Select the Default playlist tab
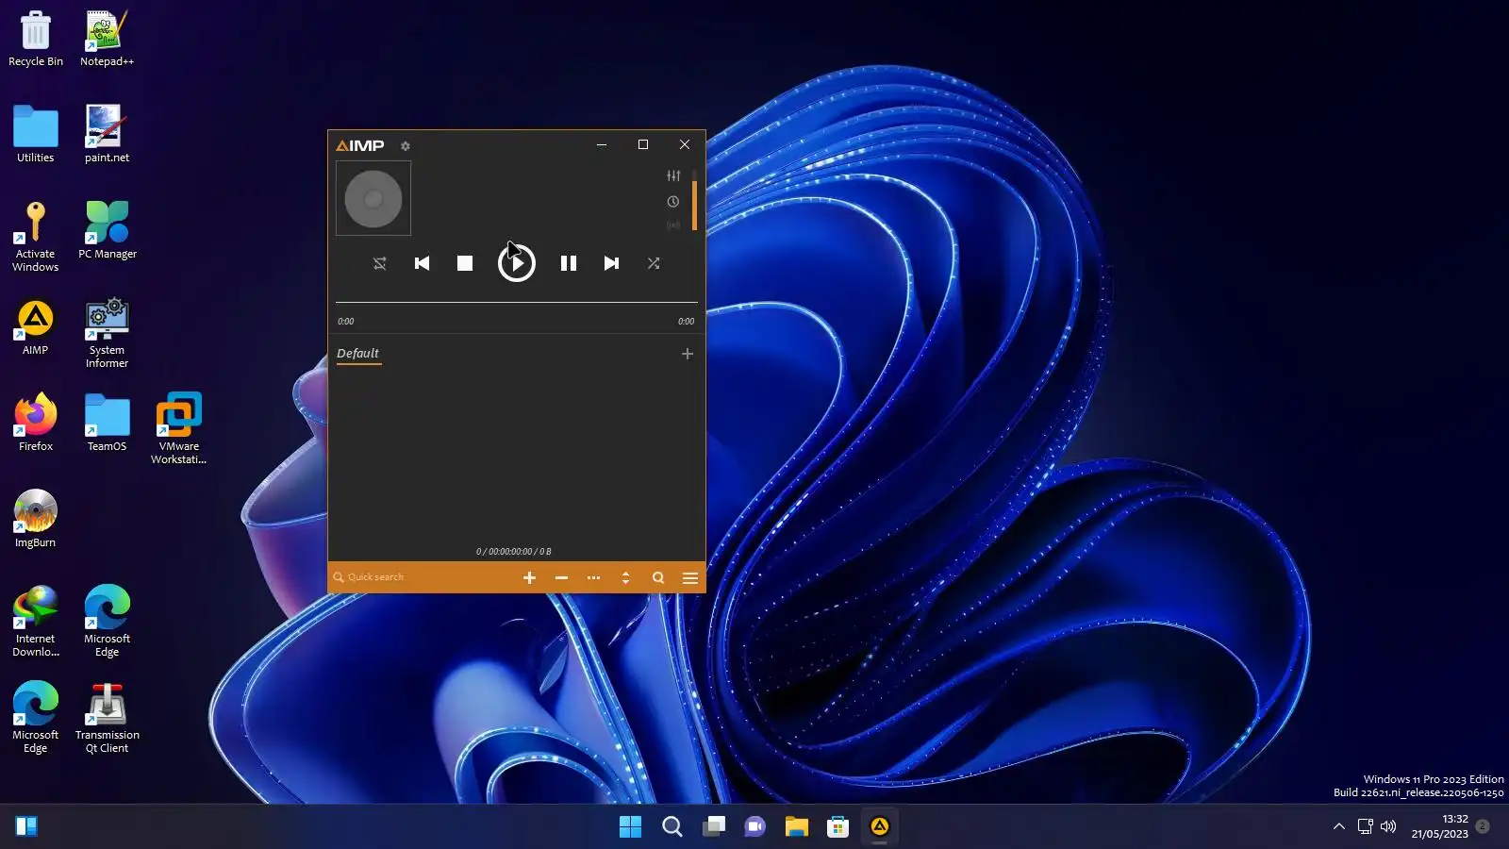1509x849 pixels. click(x=358, y=354)
